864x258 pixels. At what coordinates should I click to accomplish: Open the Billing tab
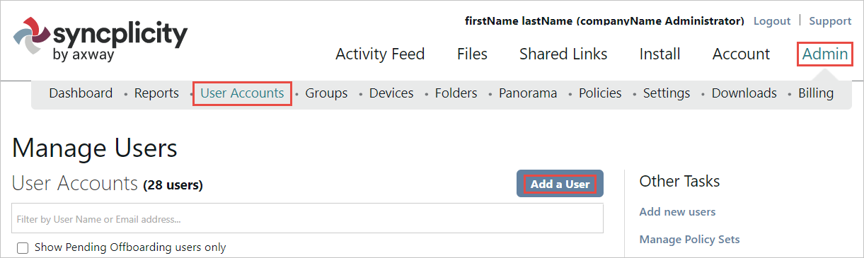(x=816, y=93)
